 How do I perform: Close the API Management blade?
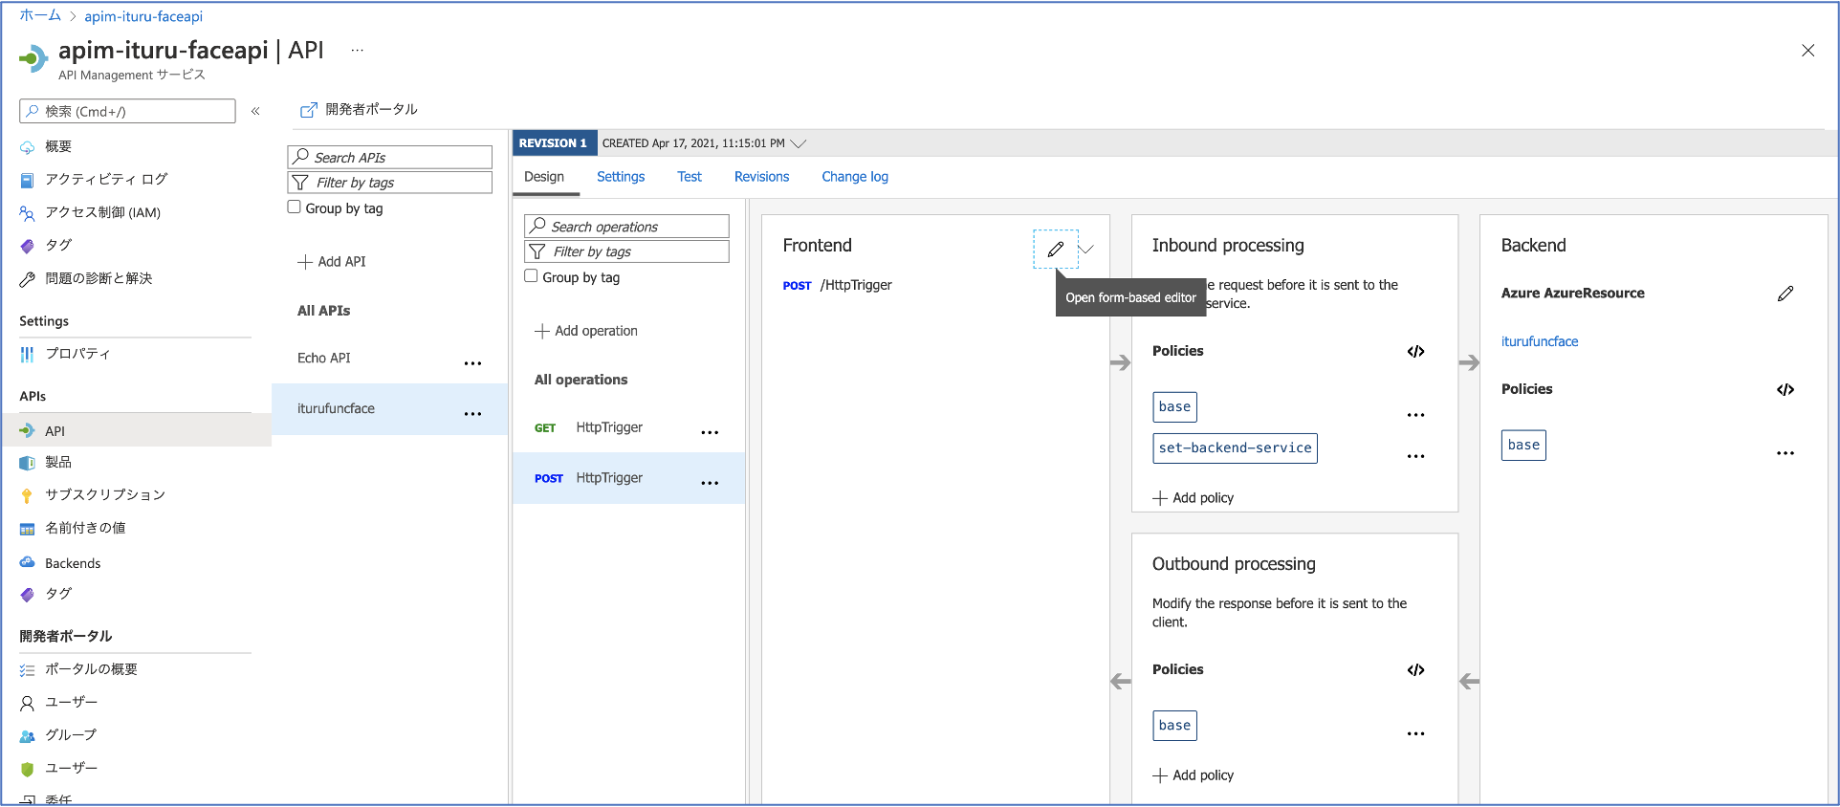point(1807,51)
